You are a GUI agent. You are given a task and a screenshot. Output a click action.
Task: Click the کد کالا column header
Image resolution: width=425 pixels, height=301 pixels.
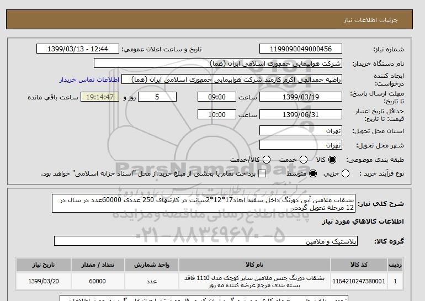tap(359, 265)
